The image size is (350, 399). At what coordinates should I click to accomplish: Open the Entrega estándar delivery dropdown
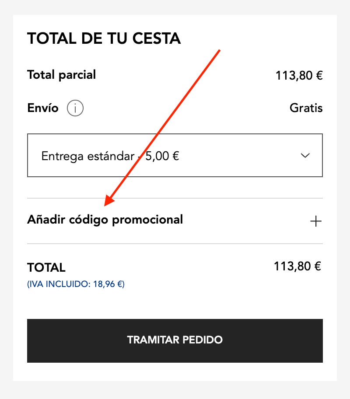coord(175,155)
